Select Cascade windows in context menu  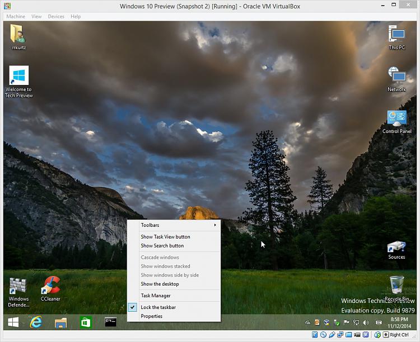pyautogui.click(x=174, y=257)
